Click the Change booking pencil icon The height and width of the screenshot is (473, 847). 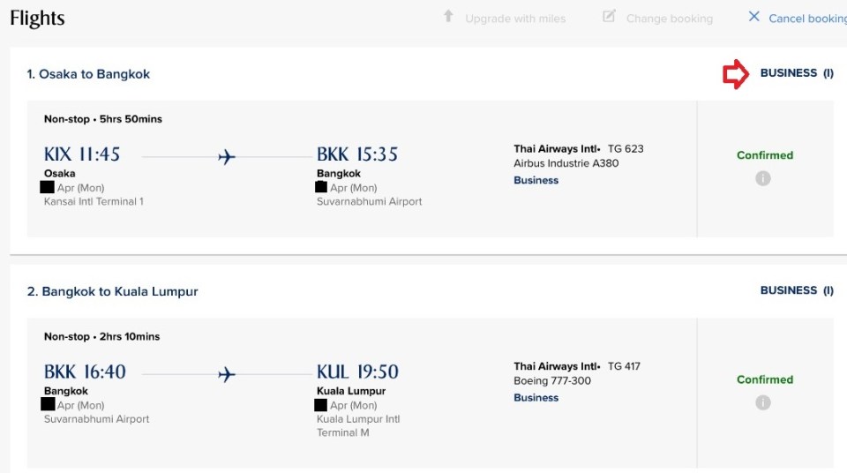point(609,17)
